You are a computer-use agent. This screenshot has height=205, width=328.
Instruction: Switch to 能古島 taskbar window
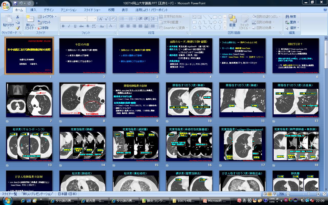coord(94,201)
